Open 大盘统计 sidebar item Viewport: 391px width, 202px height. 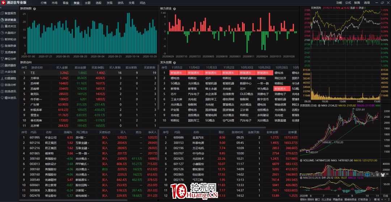pyautogui.click(x=9, y=33)
